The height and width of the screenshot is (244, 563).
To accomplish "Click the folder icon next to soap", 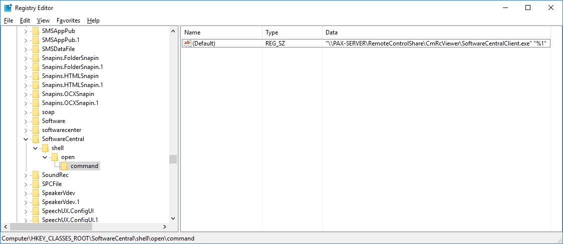I will click(36, 112).
